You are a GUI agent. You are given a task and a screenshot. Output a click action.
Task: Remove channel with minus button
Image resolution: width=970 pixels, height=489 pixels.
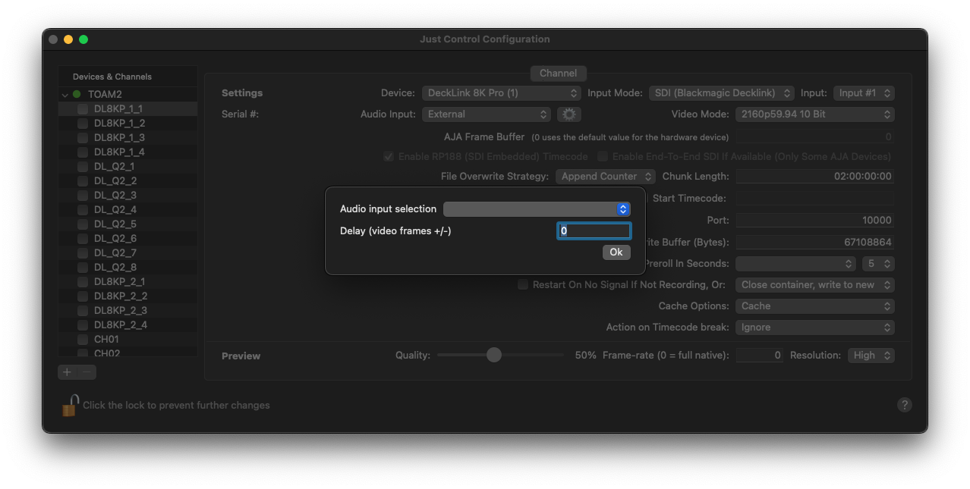(x=87, y=371)
